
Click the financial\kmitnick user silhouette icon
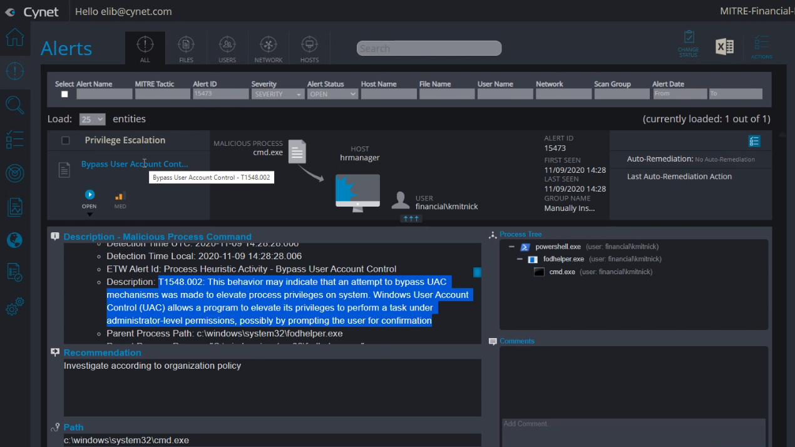(401, 200)
